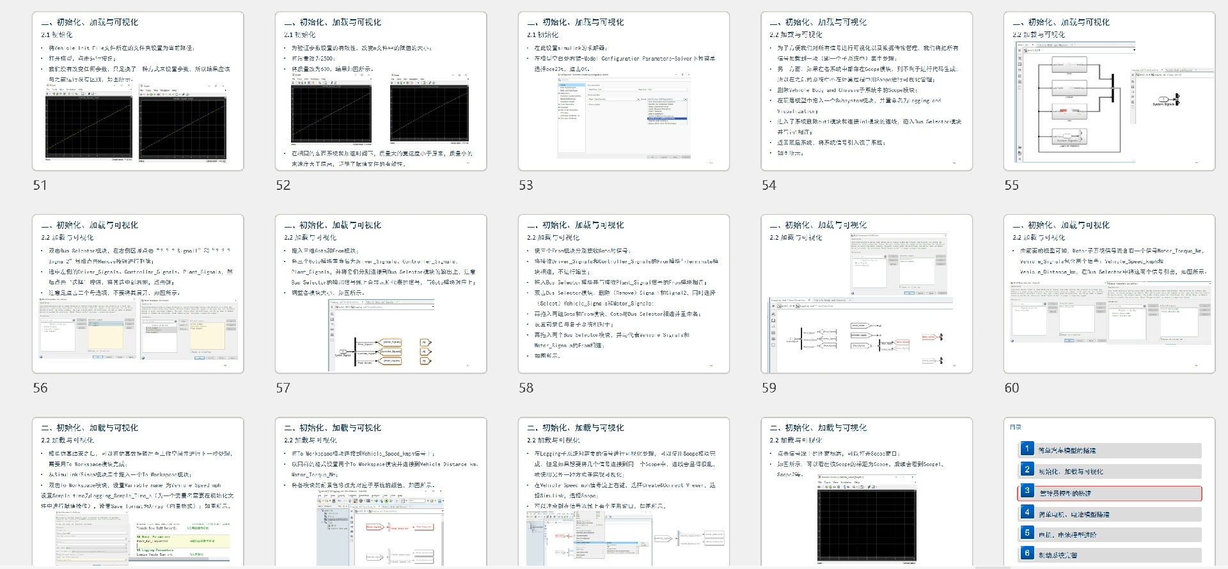
Task: Select slide 53 thumbnail with solver configuration dialog
Action: pyautogui.click(x=624, y=91)
